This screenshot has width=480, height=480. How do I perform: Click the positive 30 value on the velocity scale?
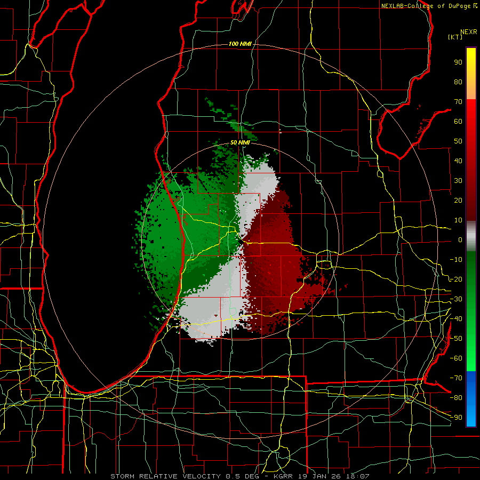[x=458, y=181]
